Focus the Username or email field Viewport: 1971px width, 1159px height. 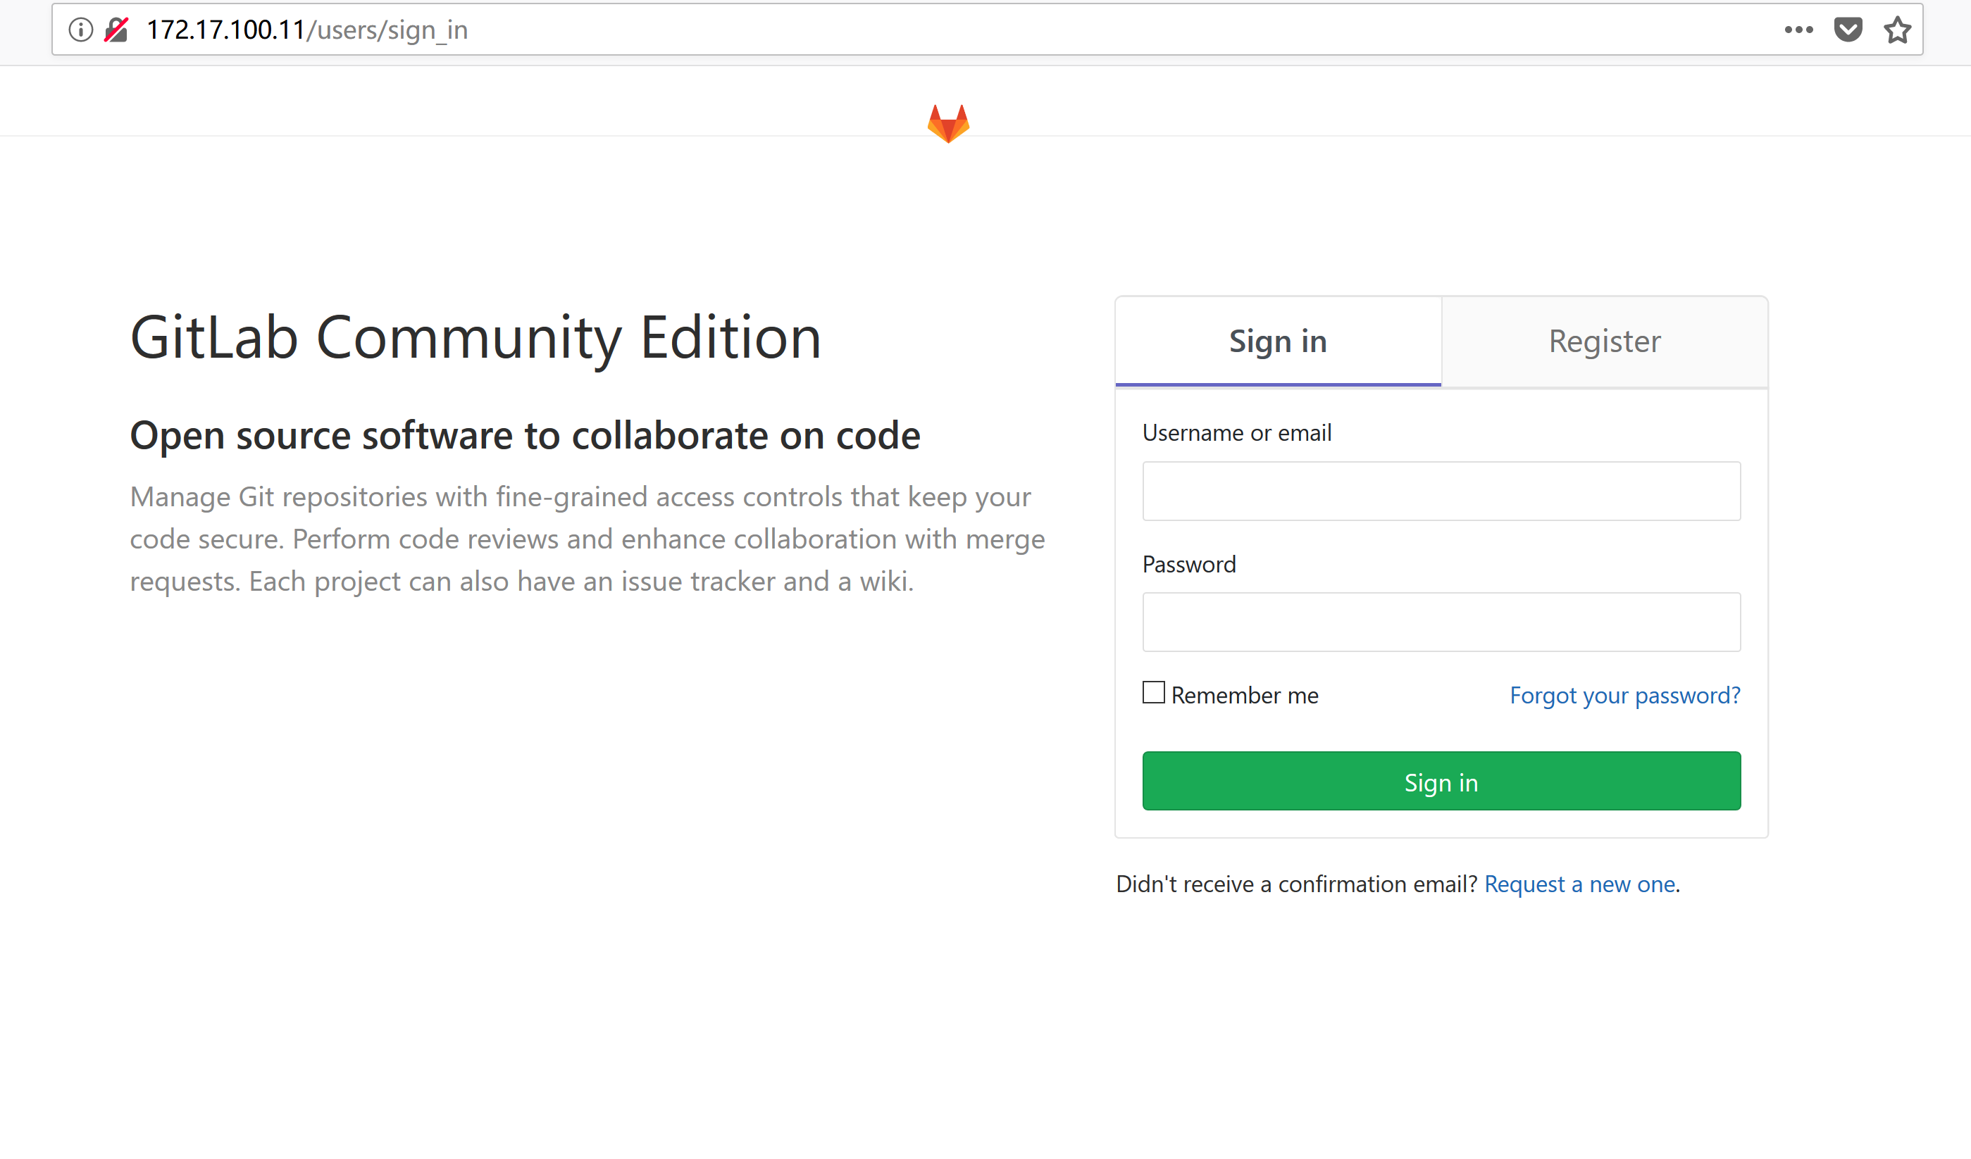[x=1441, y=491]
